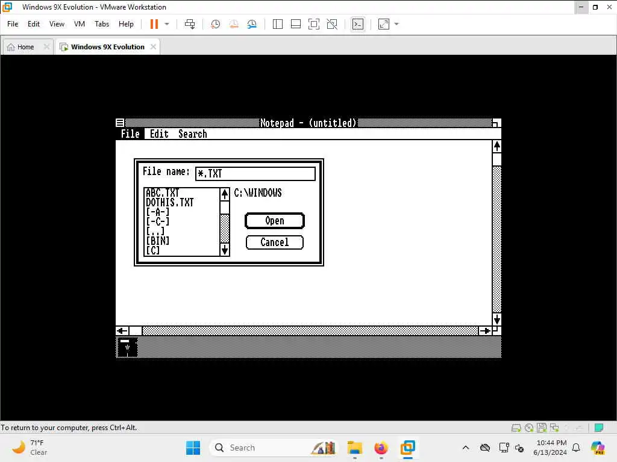Click the file list scrollbar thumb
Image resolution: width=617 pixels, height=462 pixels.
tap(225, 208)
